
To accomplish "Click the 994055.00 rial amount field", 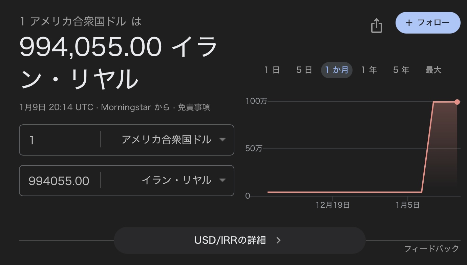I will (59, 181).
